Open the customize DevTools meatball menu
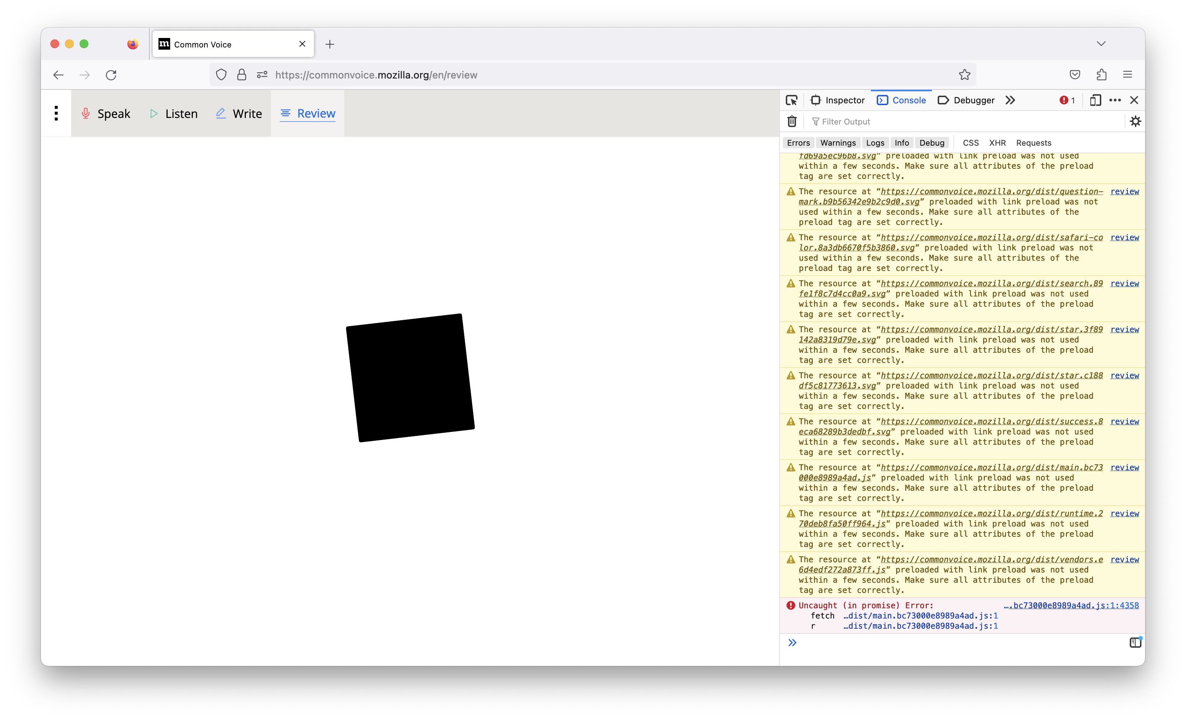Image resolution: width=1186 pixels, height=720 pixels. coord(1115,100)
